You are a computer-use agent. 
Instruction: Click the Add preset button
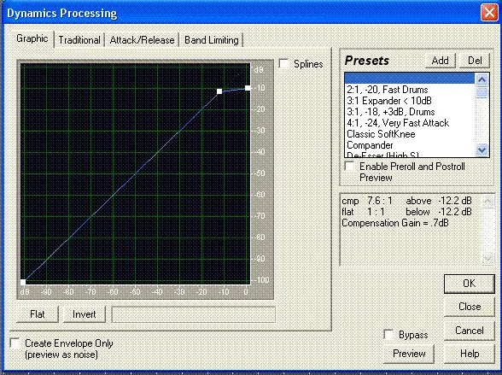pyautogui.click(x=441, y=61)
